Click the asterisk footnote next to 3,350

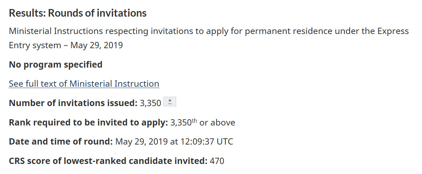170,102
